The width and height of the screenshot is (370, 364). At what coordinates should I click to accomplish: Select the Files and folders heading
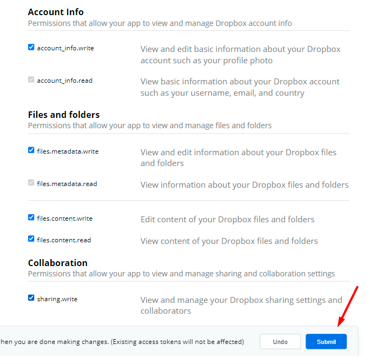[x=64, y=115]
